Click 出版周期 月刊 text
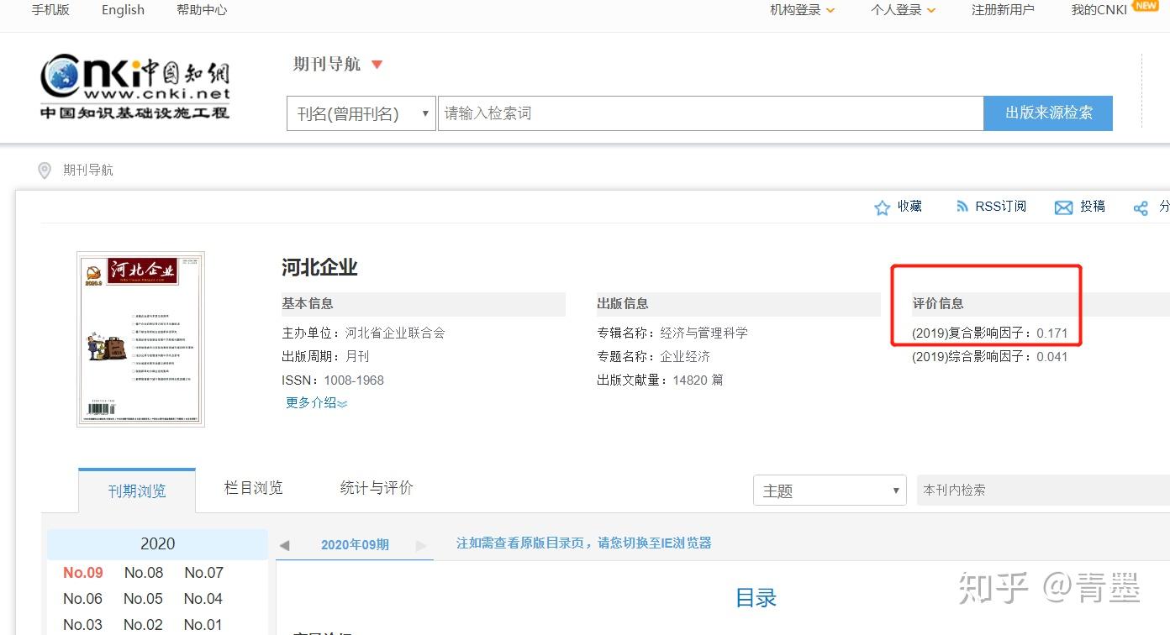 click(325, 356)
